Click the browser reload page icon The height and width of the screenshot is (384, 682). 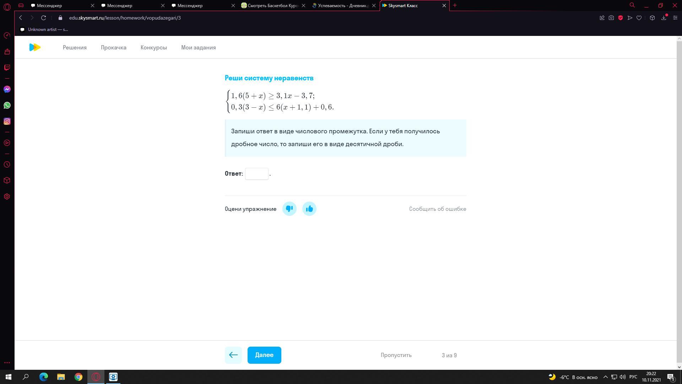click(x=43, y=18)
